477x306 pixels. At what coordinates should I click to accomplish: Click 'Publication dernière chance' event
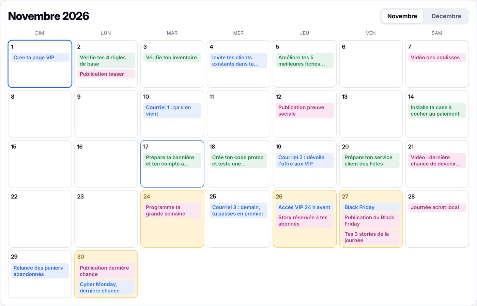tap(106, 271)
